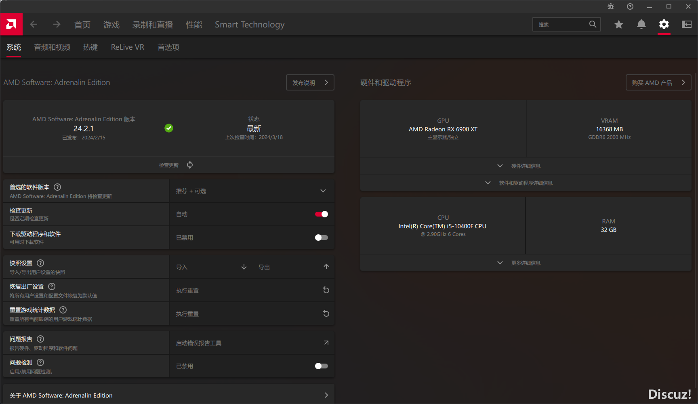Open the 首页 menu

82,25
